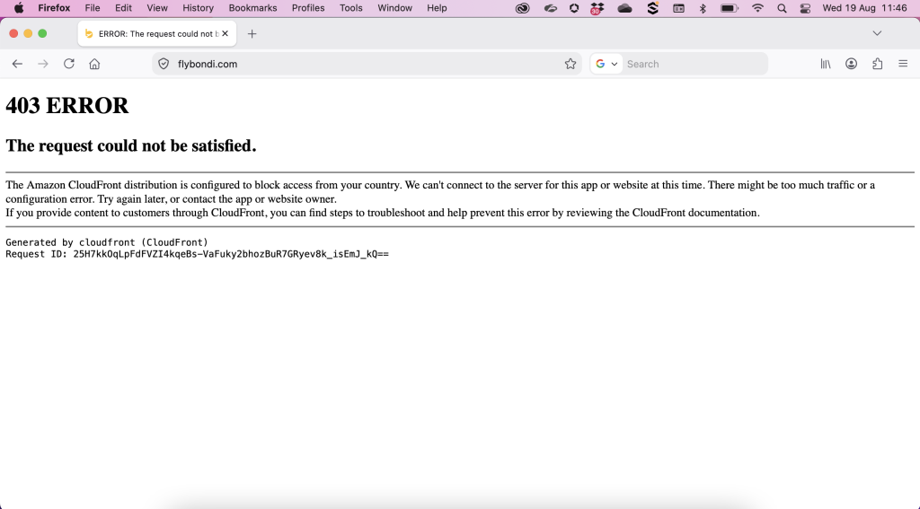Reload the flybondi.com page

point(68,64)
